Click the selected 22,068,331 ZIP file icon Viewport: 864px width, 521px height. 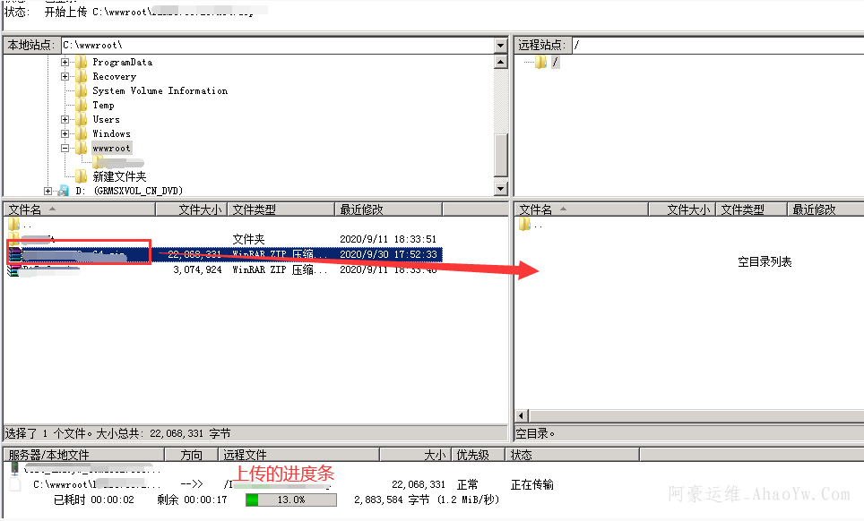click(15, 254)
